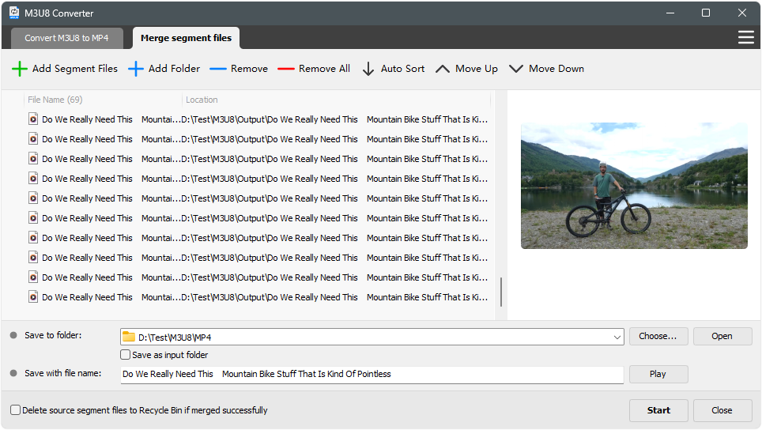Click the blue Remove minus icon
Image resolution: width=762 pixels, height=430 pixels.
pyautogui.click(x=218, y=69)
